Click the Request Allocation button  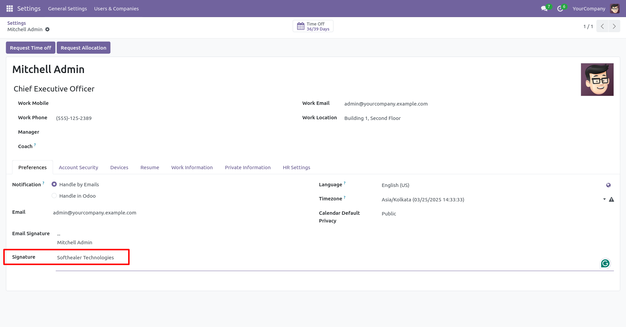coord(84,48)
